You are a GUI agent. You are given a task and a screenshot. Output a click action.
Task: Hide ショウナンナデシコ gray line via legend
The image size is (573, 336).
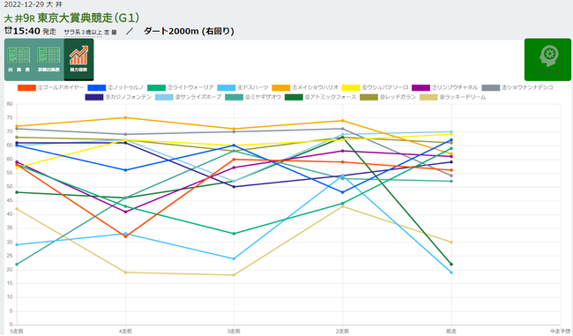pyautogui.click(x=517, y=87)
